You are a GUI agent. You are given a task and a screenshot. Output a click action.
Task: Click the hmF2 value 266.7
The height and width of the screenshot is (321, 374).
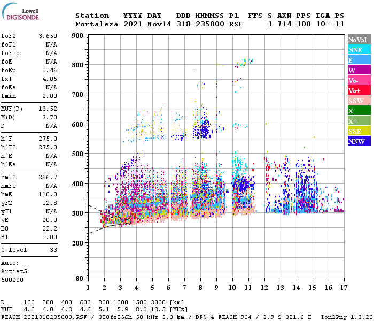48,177
